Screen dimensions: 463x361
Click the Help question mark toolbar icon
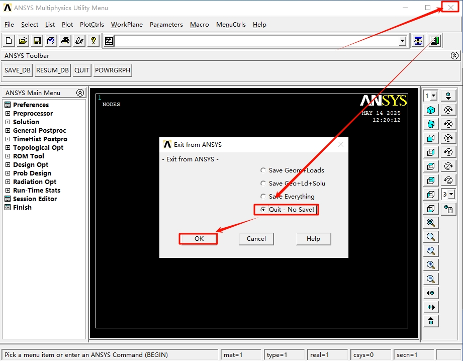(94, 41)
